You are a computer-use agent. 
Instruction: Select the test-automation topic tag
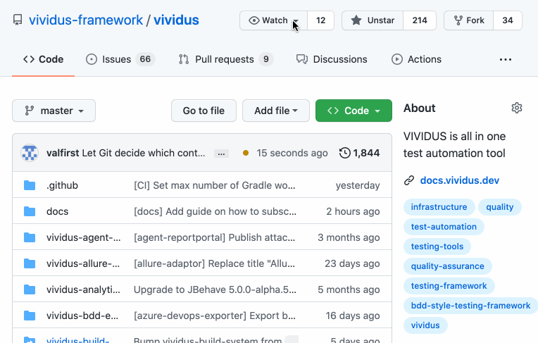coord(444,227)
